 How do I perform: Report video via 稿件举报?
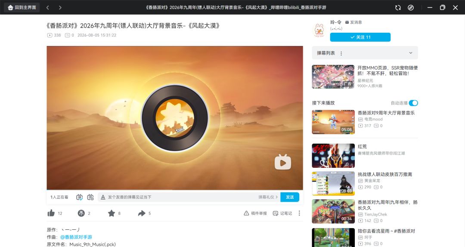(255, 213)
